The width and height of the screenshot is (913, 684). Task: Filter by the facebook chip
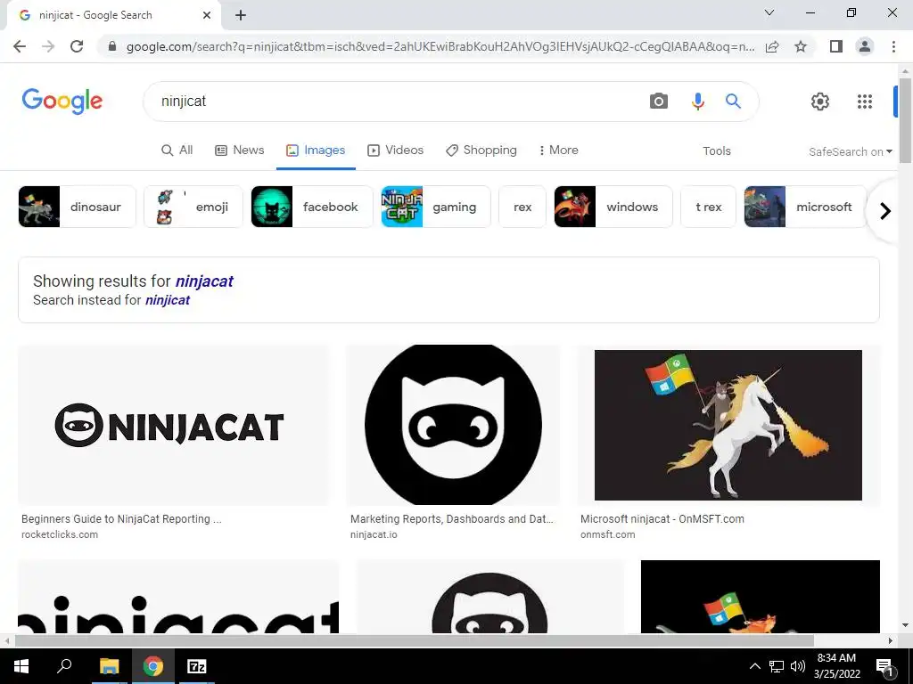[x=312, y=207]
